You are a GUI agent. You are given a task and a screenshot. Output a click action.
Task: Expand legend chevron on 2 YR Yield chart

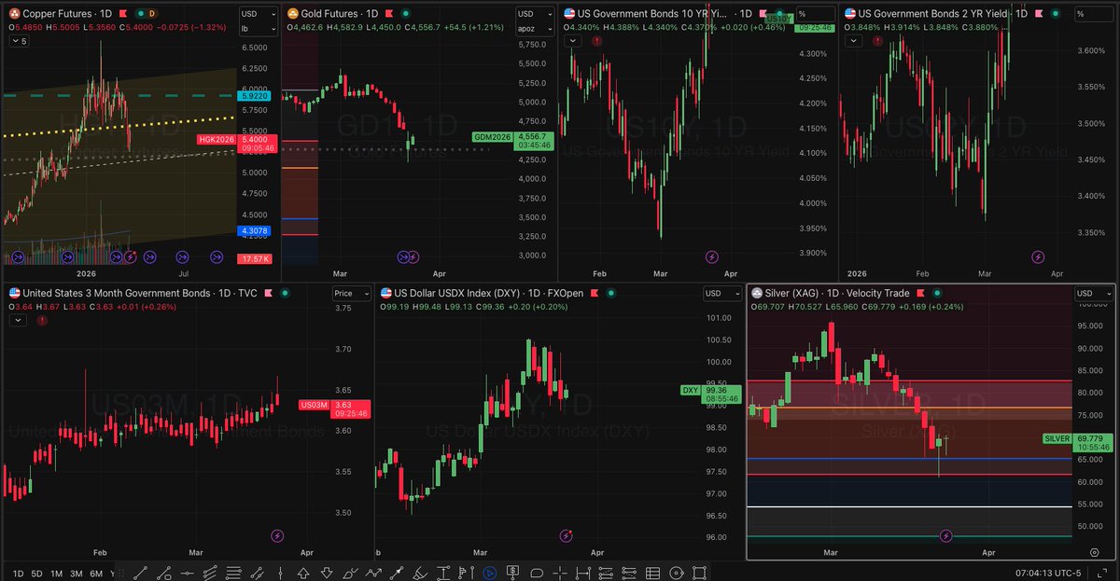[x=854, y=41]
